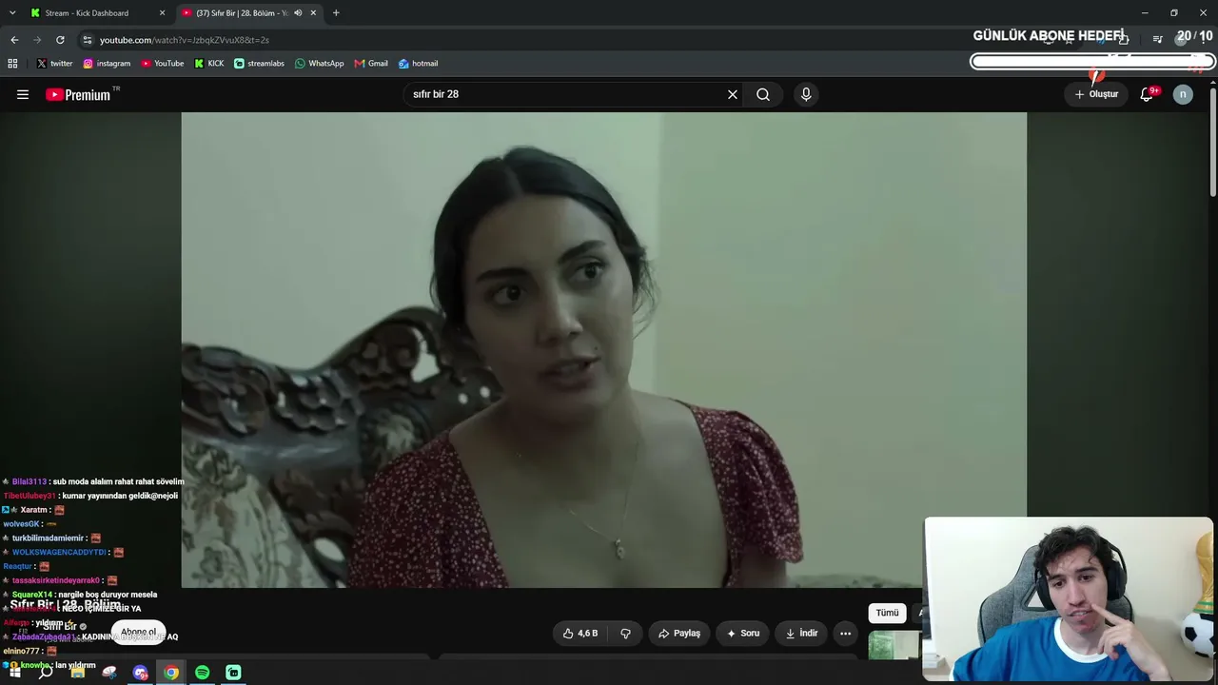This screenshot has height=685, width=1218.
Task: Click the video player to pause
Action: tap(603, 350)
